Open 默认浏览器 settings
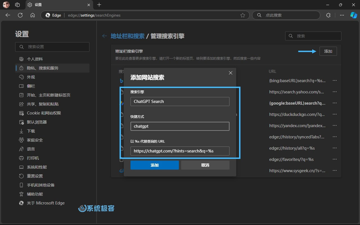This screenshot has height=225, width=360. pos(52,122)
